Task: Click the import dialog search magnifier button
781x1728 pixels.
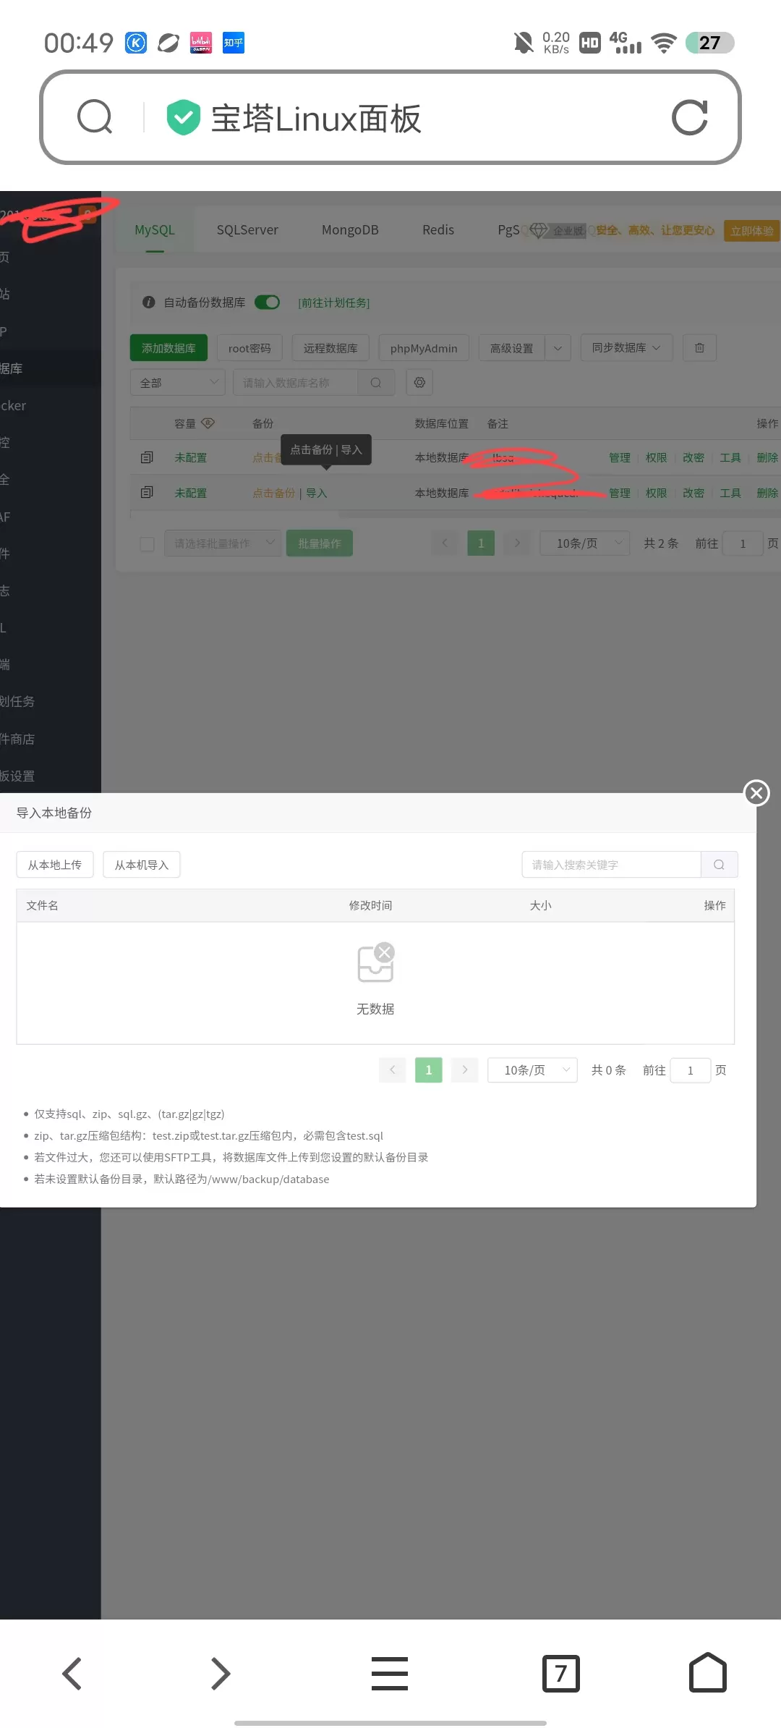Action: [719, 865]
